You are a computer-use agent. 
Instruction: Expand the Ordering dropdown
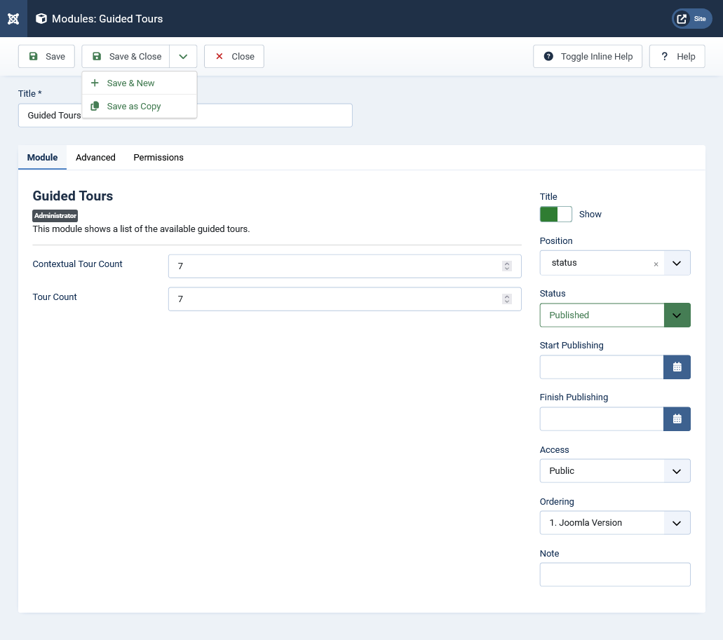[x=677, y=523]
